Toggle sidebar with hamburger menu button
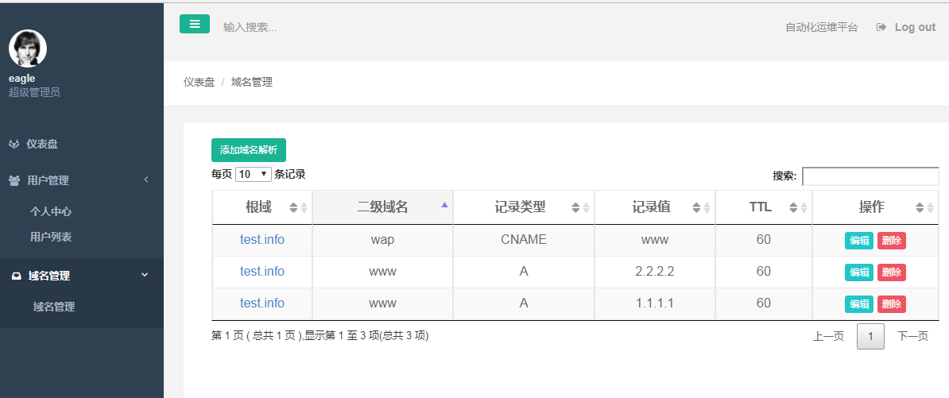The width and height of the screenshot is (949, 398). pos(194,24)
